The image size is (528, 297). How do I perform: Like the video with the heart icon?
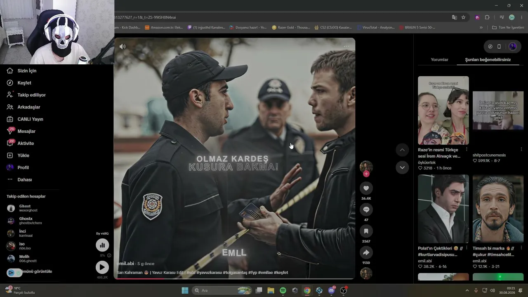pos(366,188)
